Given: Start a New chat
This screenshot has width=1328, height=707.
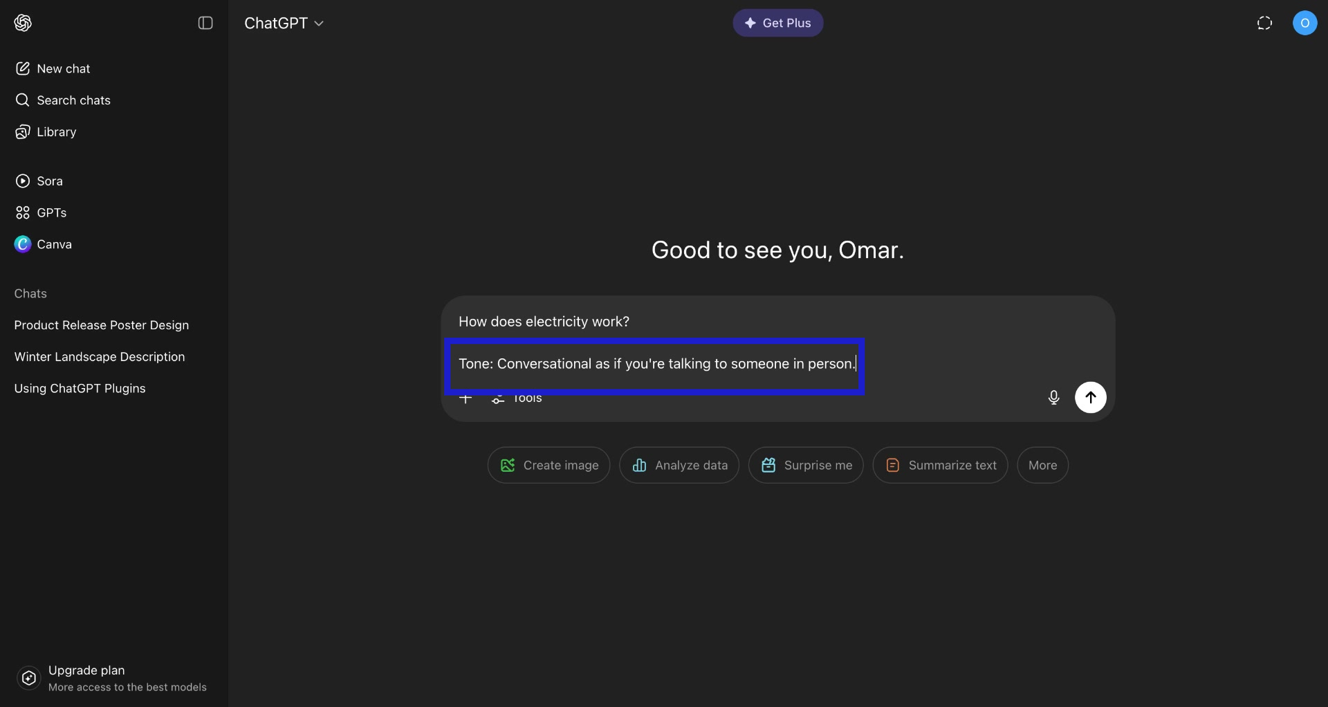Looking at the screenshot, I should click(x=63, y=68).
